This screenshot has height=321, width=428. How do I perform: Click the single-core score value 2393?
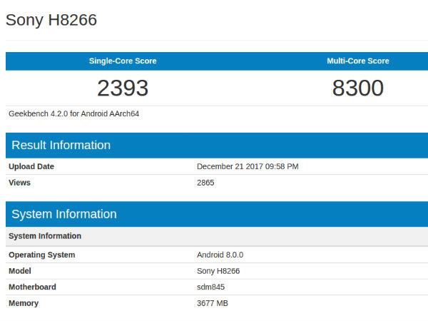(123, 88)
